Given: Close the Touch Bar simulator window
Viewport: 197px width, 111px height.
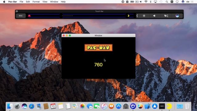Looking at the screenshot, I should (17, 11).
